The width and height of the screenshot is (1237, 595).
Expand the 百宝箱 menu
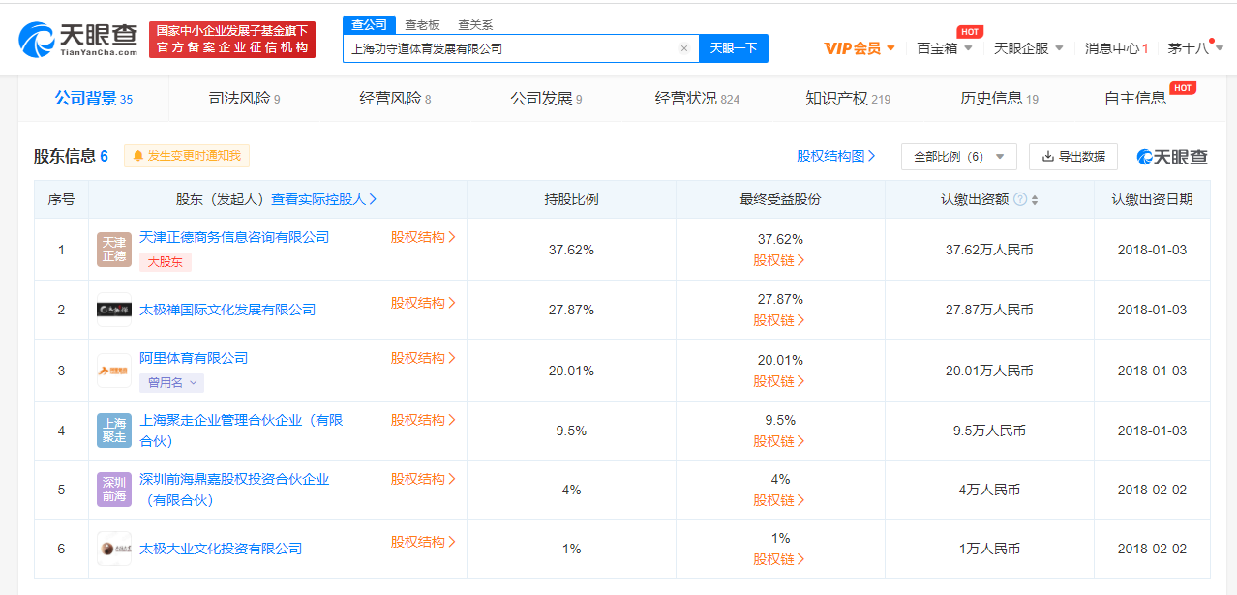[x=945, y=48]
